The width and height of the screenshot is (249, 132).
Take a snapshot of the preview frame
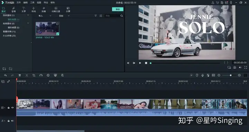pyautogui.click(x=234, y=68)
